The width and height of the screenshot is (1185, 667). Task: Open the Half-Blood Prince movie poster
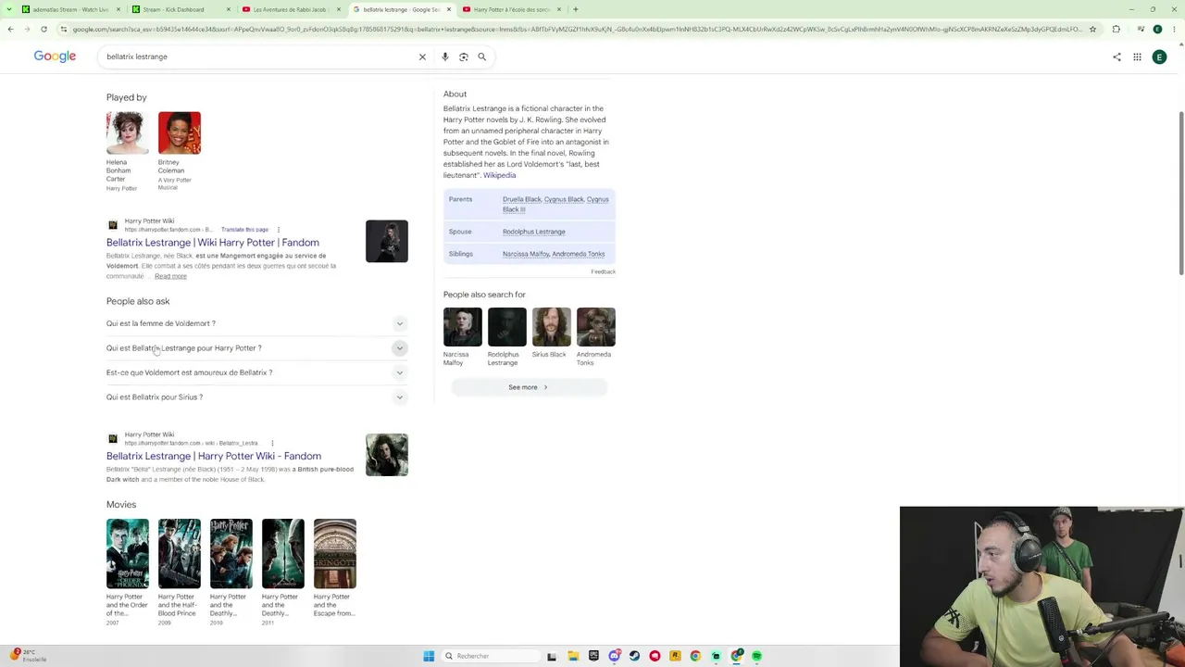click(180, 554)
